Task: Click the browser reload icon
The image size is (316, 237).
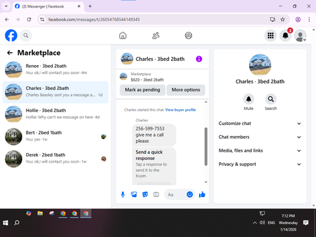Action: point(29,20)
